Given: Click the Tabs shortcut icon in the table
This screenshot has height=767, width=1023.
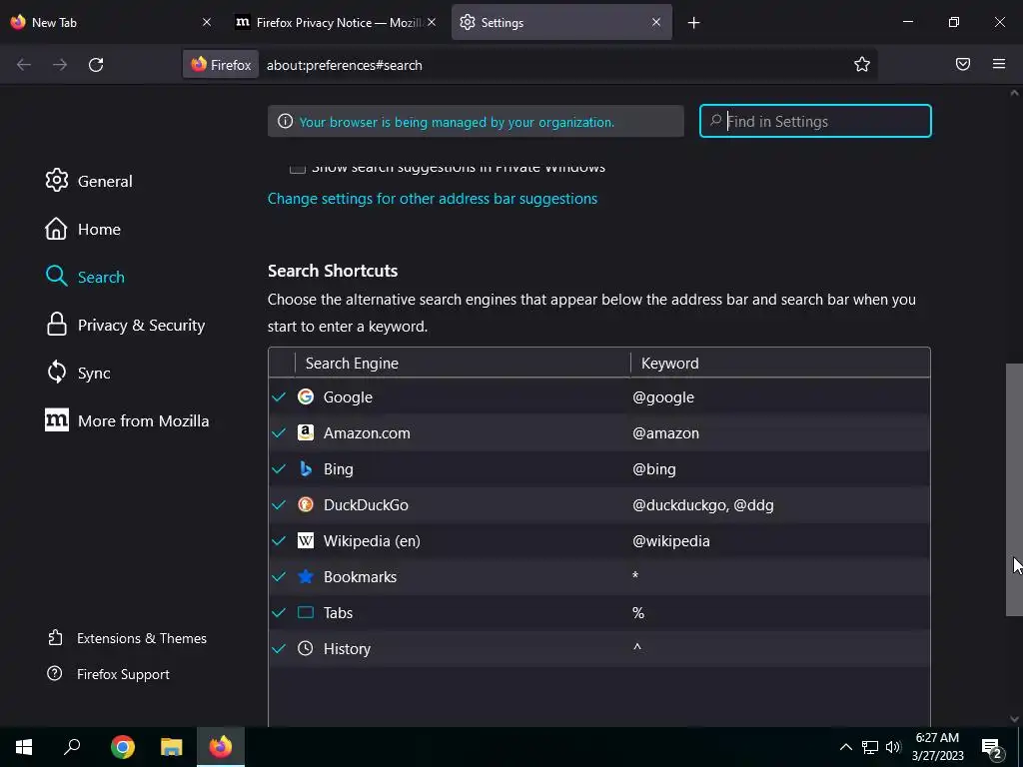Looking at the screenshot, I should tap(306, 612).
